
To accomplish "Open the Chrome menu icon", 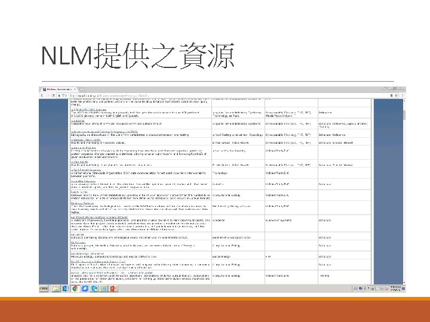I will tap(403, 95).
